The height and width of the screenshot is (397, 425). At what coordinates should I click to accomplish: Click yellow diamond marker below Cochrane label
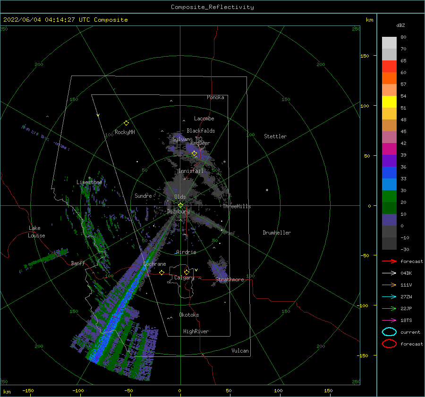(161, 272)
